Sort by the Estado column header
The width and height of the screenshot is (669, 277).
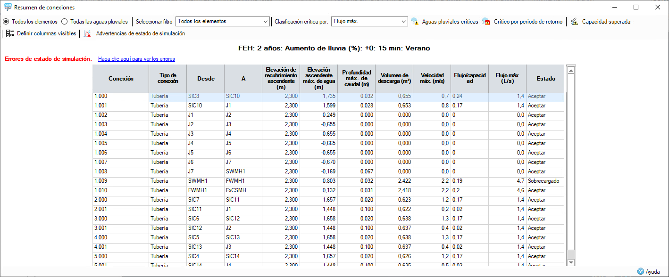545,79
